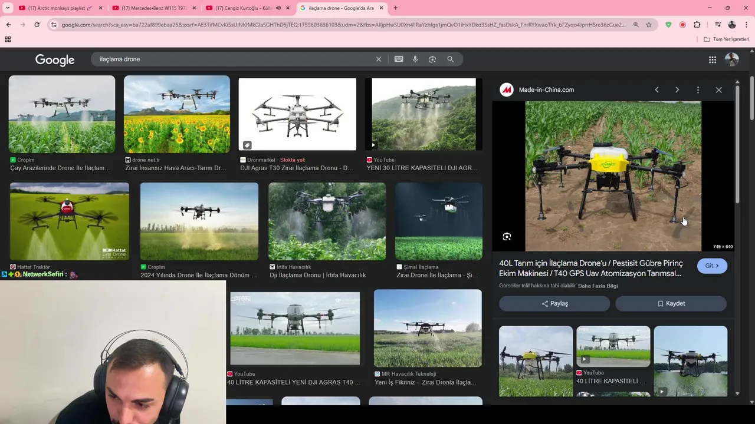The width and height of the screenshot is (755, 424).
Task: Open sunflower field drone thumbnail
Action: (177, 114)
